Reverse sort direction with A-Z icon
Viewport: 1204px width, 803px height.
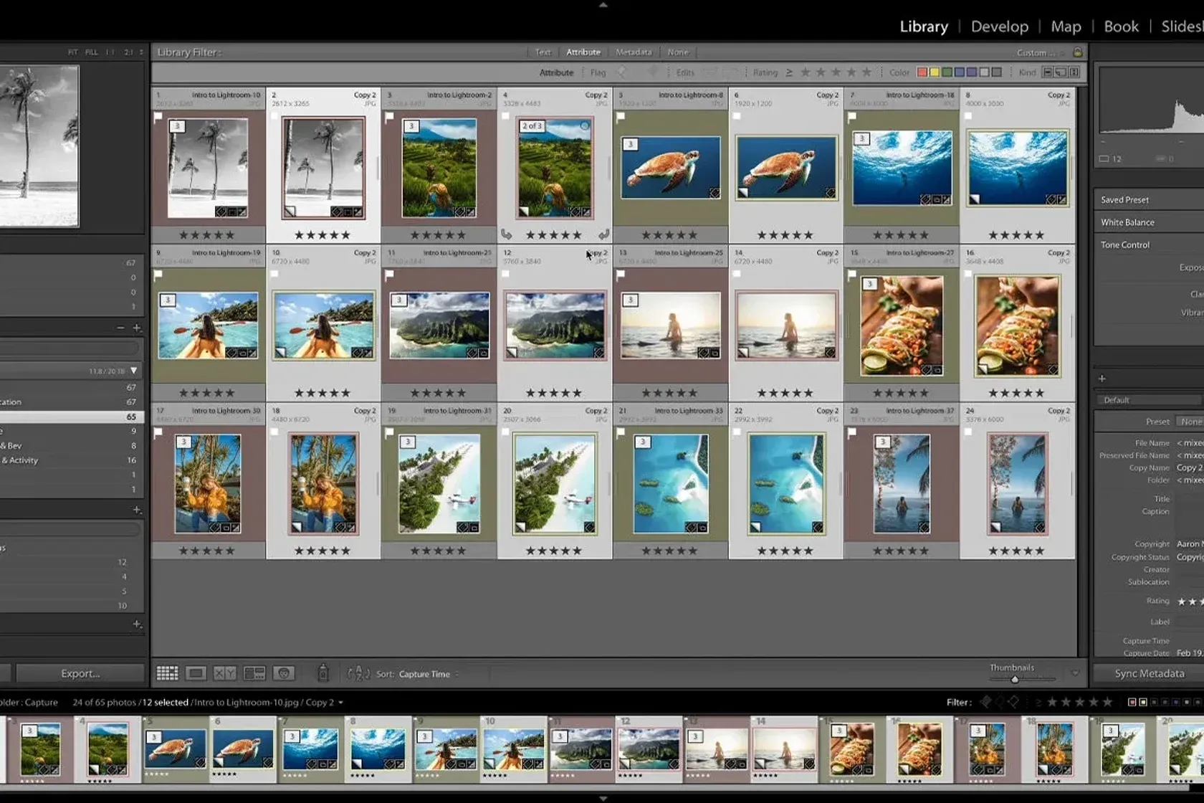point(358,673)
